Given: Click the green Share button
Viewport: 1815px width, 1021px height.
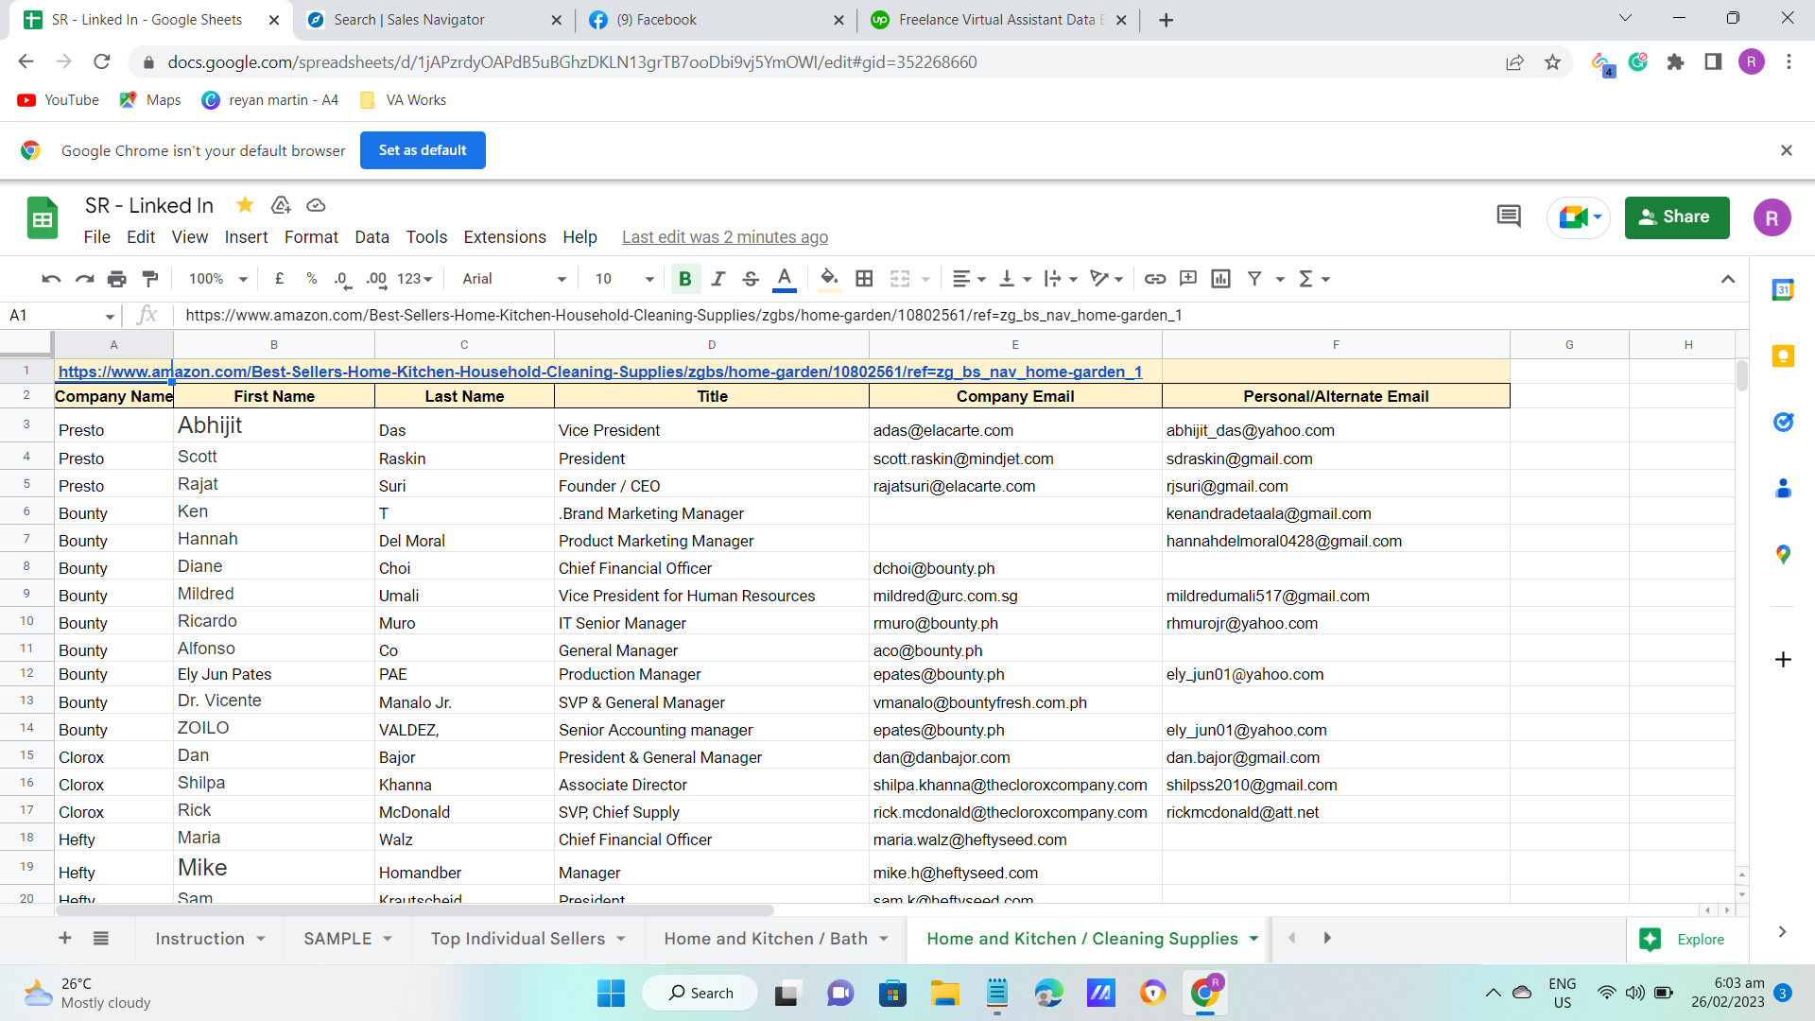Looking at the screenshot, I should point(1676,217).
